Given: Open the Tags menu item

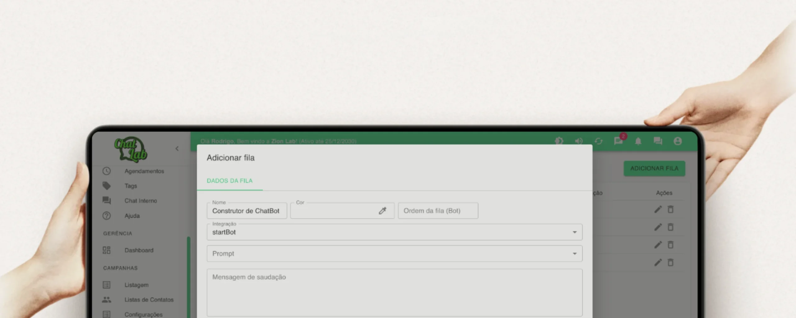Looking at the screenshot, I should pyautogui.click(x=131, y=186).
